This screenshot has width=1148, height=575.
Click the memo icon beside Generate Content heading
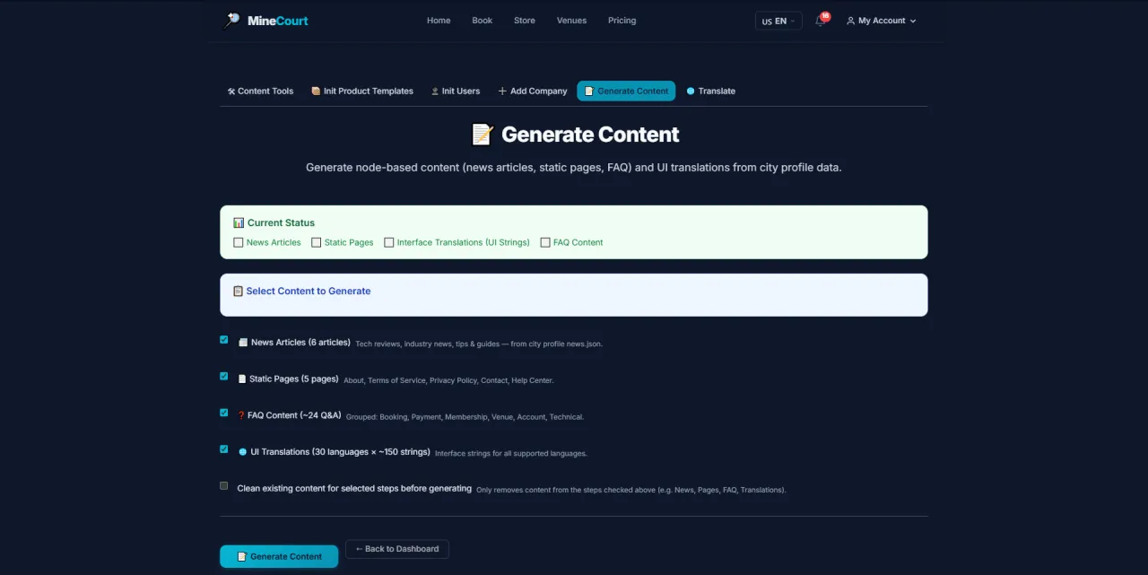(483, 135)
